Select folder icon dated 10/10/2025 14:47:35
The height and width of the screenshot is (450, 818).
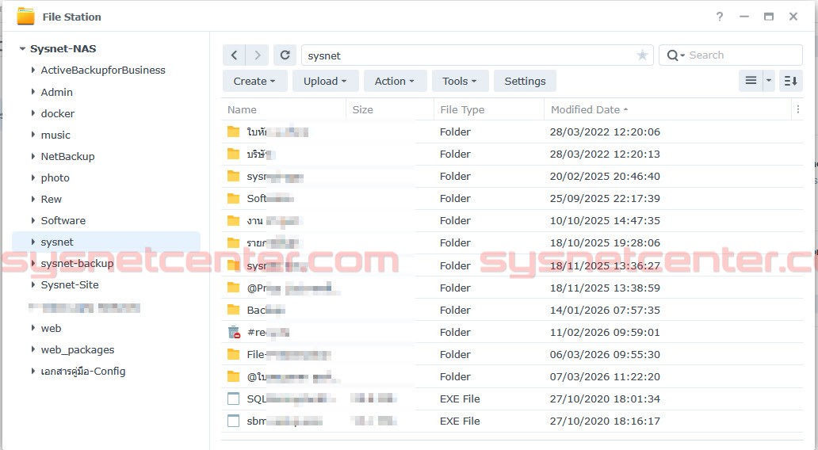pos(234,220)
